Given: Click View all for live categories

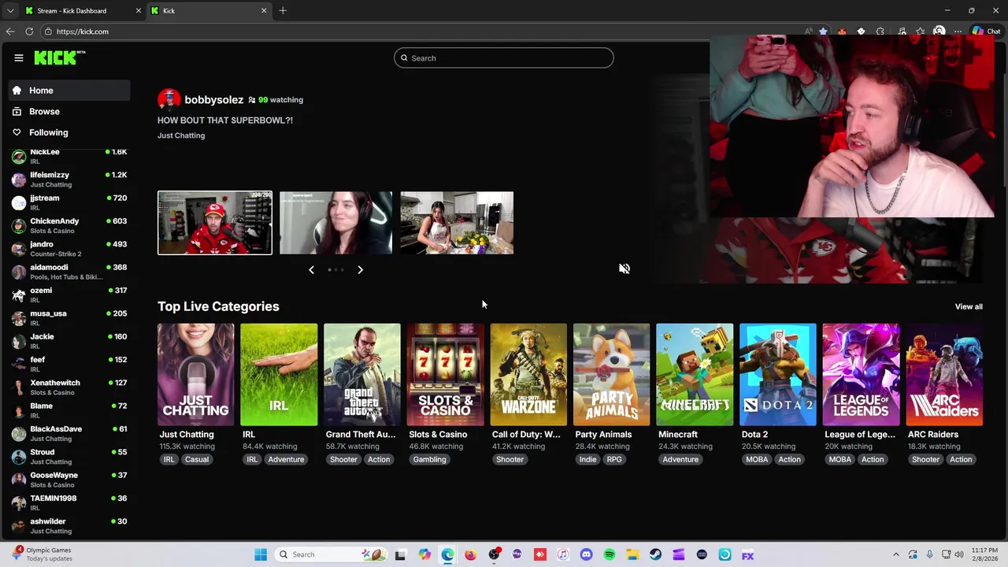Looking at the screenshot, I should [969, 307].
